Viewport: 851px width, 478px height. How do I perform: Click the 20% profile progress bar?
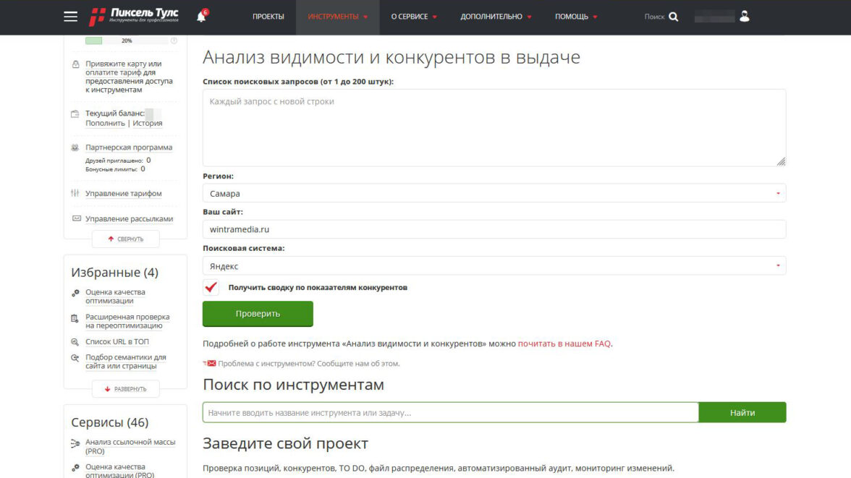(127, 40)
